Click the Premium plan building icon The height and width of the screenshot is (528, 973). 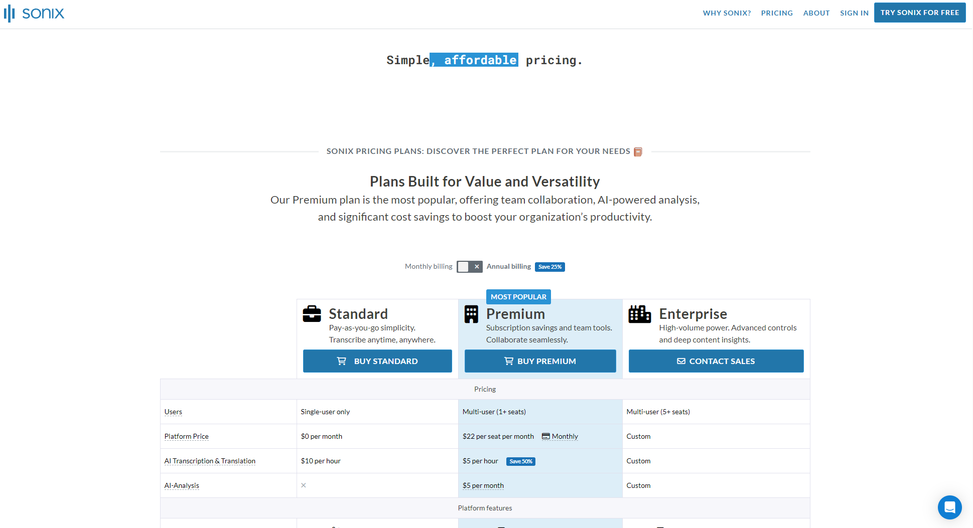471,314
